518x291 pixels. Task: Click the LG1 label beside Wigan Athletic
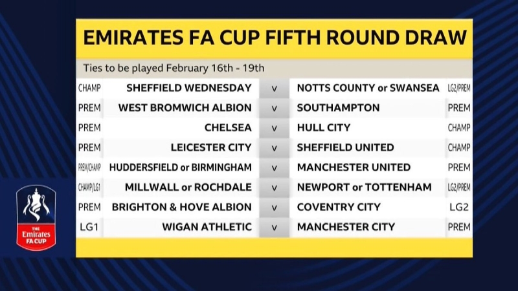[89, 227]
